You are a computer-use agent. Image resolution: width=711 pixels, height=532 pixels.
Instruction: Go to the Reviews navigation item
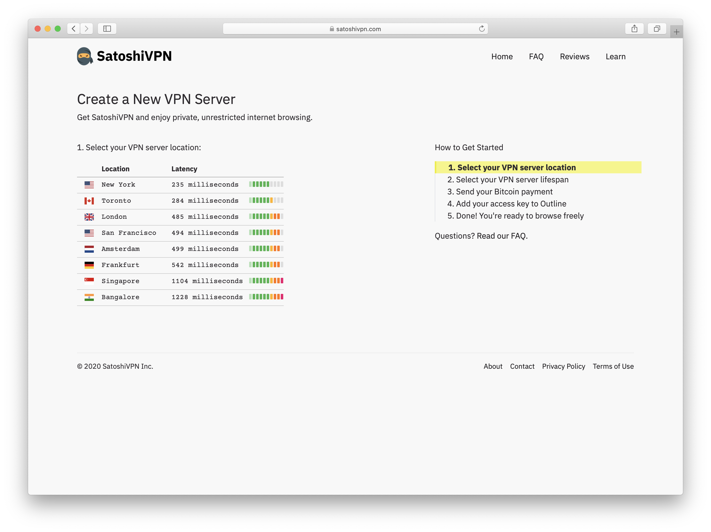pos(574,57)
